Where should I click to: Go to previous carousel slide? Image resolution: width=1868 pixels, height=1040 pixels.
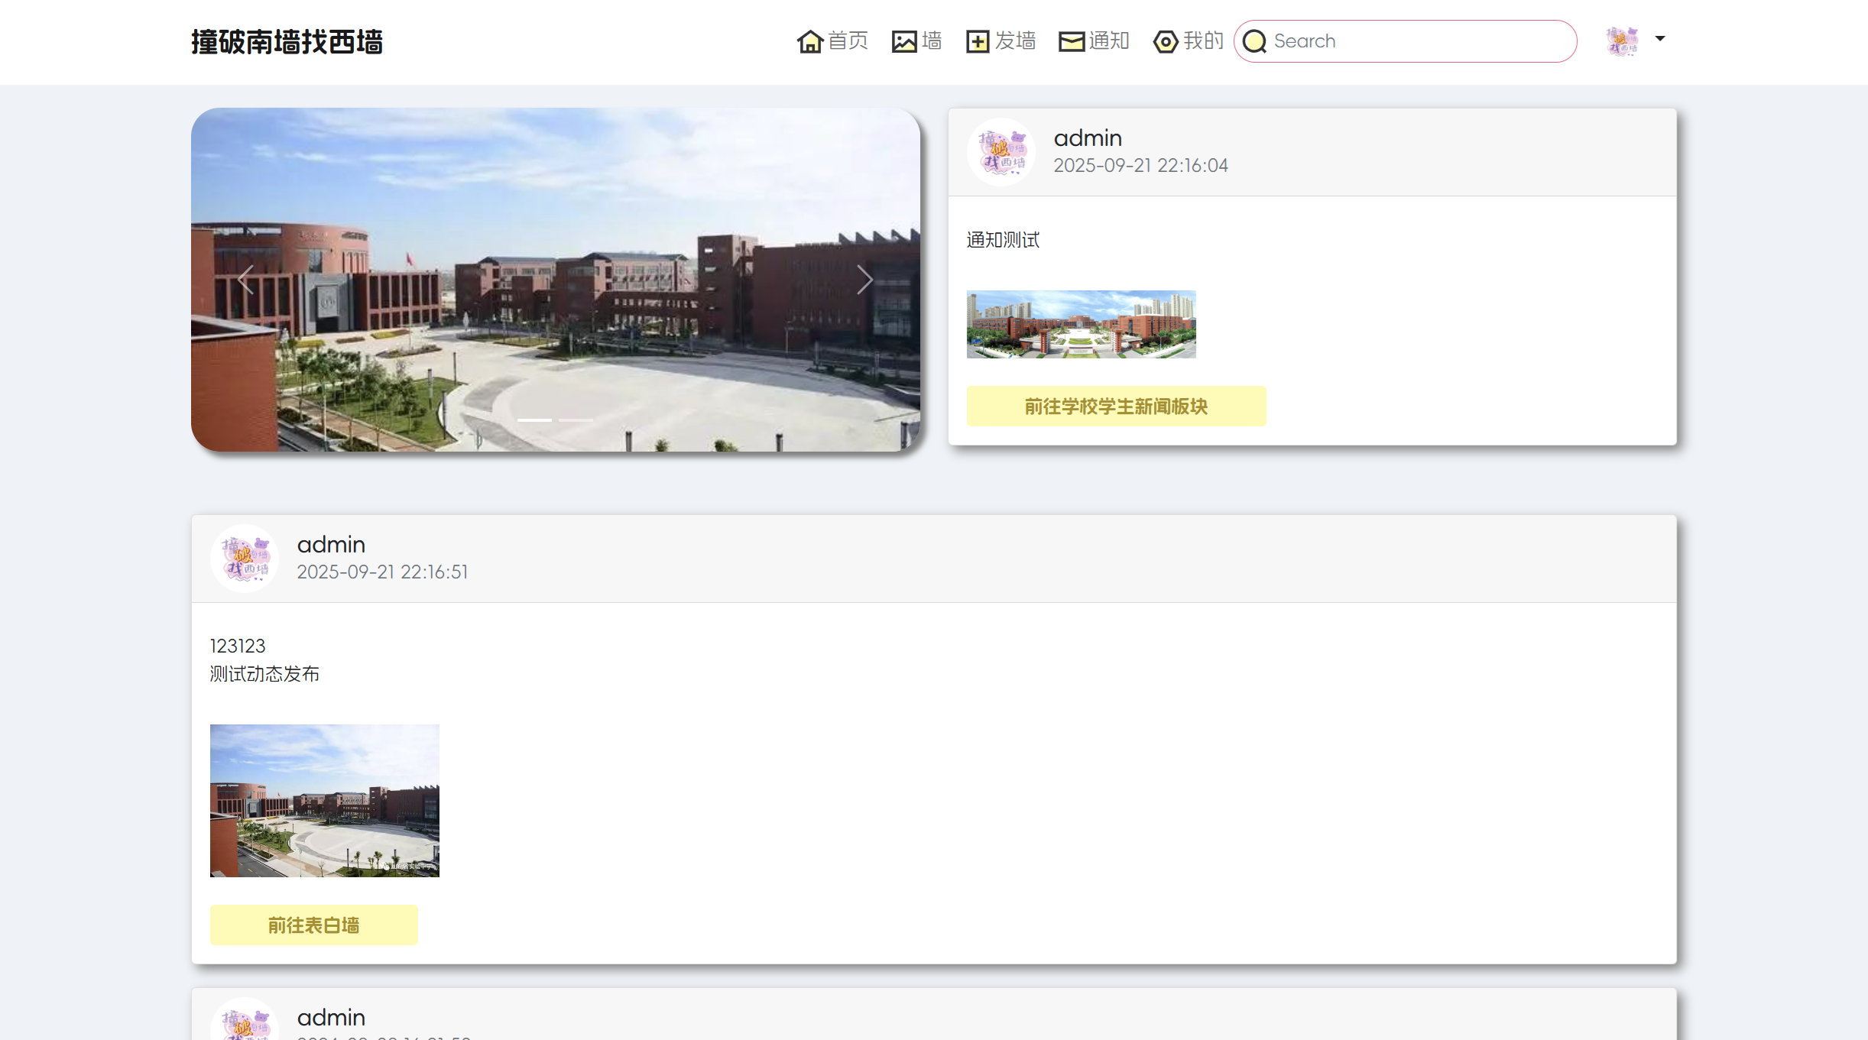coord(246,280)
